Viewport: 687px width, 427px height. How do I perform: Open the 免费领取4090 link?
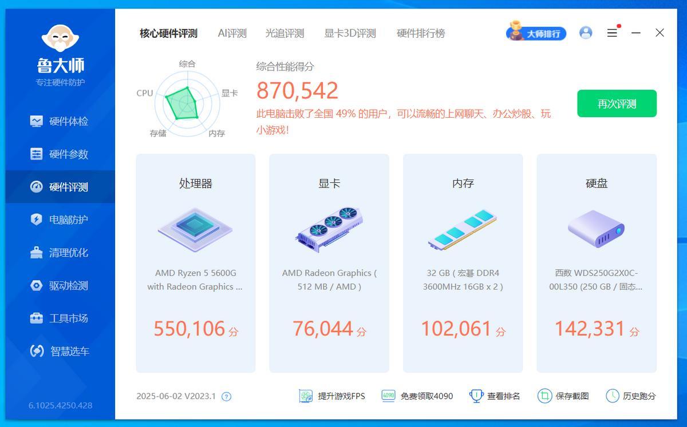coord(427,396)
